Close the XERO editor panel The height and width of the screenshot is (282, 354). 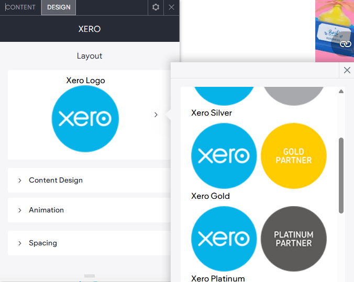coord(171,7)
